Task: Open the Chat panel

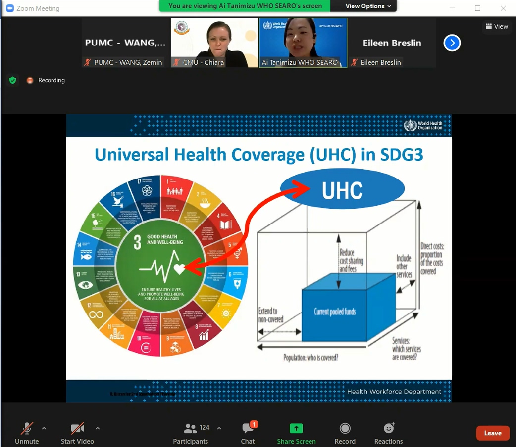Action: click(248, 433)
